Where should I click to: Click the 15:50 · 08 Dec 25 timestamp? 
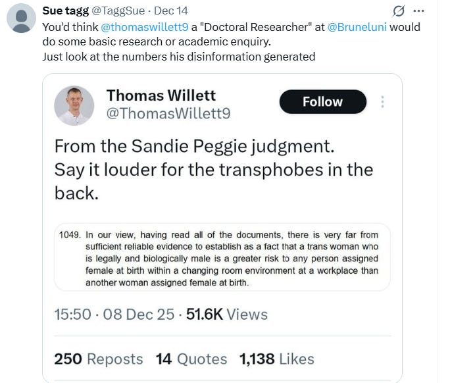click(x=114, y=315)
